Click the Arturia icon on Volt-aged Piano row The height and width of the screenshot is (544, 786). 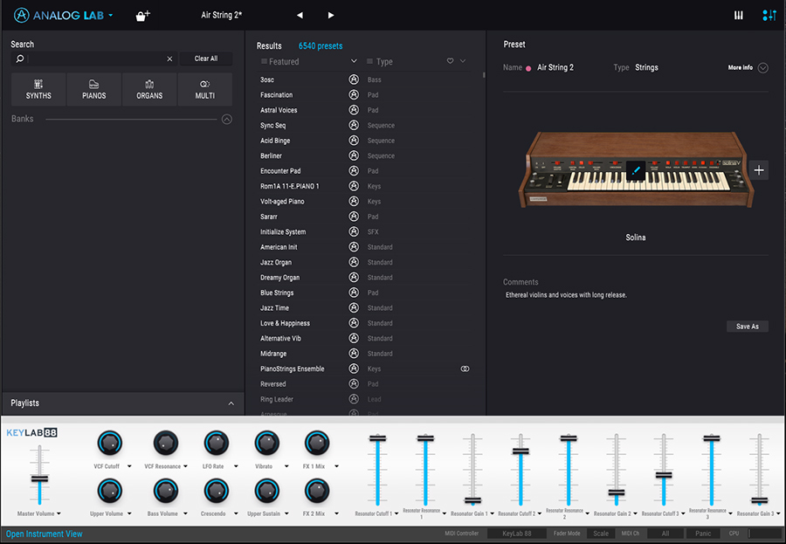coord(354,201)
